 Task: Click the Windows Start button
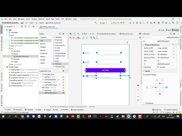[x=3, y=116]
